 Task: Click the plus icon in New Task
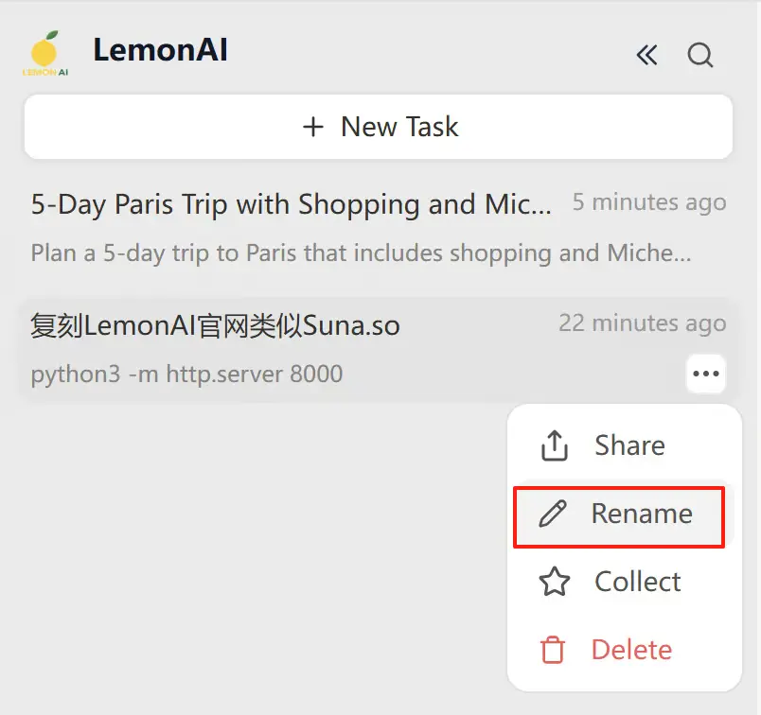click(x=312, y=127)
